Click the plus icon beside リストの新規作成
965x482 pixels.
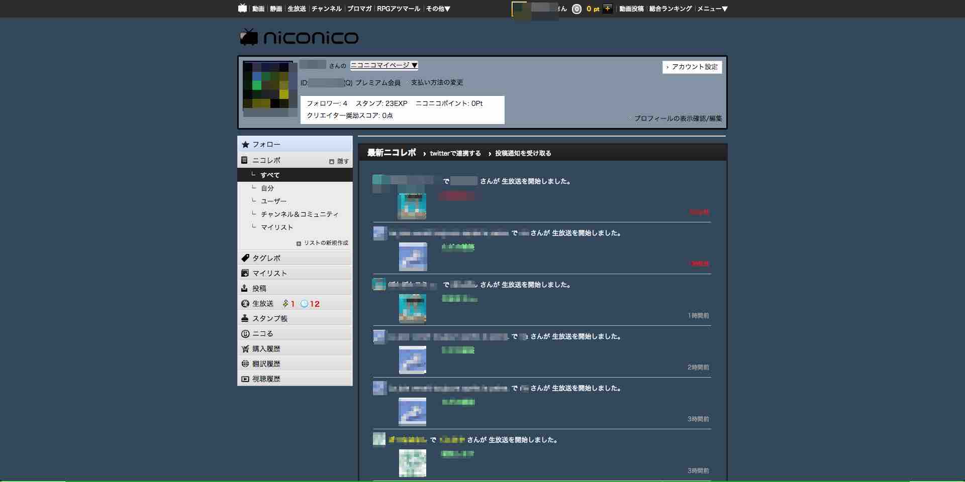[x=299, y=244]
